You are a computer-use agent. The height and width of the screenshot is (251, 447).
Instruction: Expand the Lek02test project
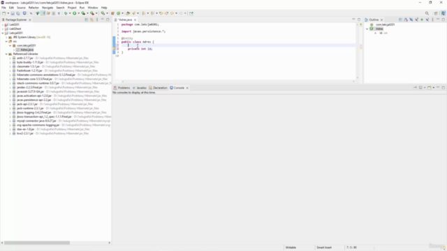pos(3,29)
